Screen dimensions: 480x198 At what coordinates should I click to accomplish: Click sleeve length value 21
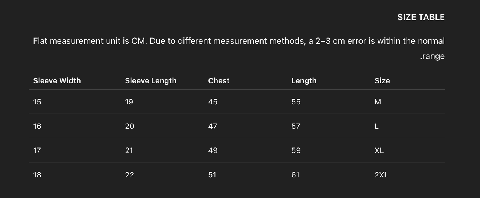tap(129, 150)
